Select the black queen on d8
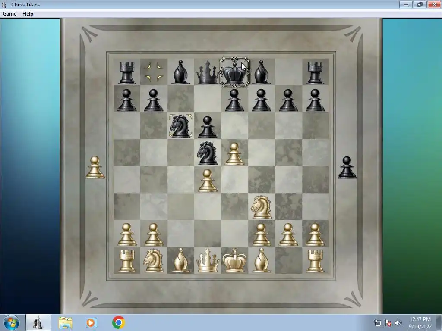The image size is (442, 331). 207,72
